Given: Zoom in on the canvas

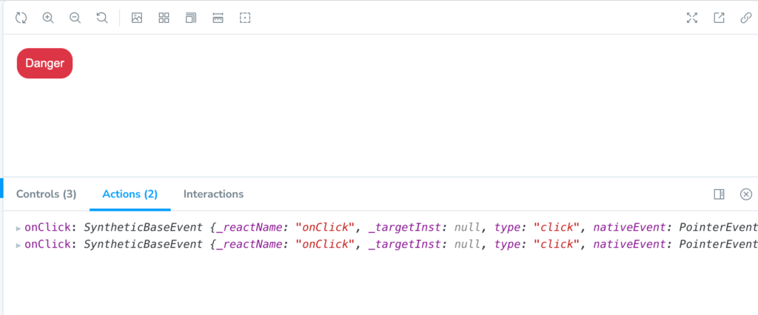Looking at the screenshot, I should tap(48, 18).
